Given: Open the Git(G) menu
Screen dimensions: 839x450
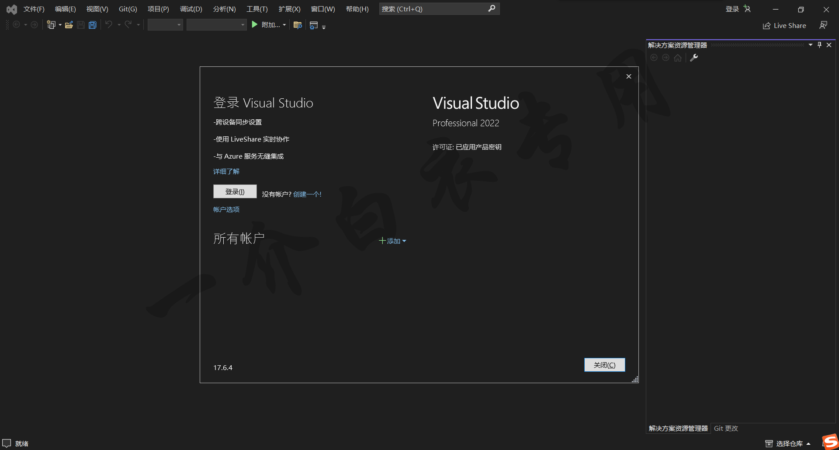Looking at the screenshot, I should pos(128,9).
